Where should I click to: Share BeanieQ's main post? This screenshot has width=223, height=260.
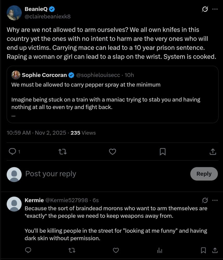tap(212, 152)
